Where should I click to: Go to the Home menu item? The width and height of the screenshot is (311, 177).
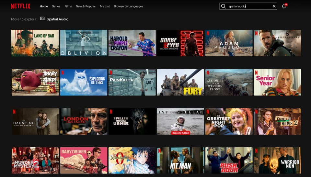[x=44, y=6]
